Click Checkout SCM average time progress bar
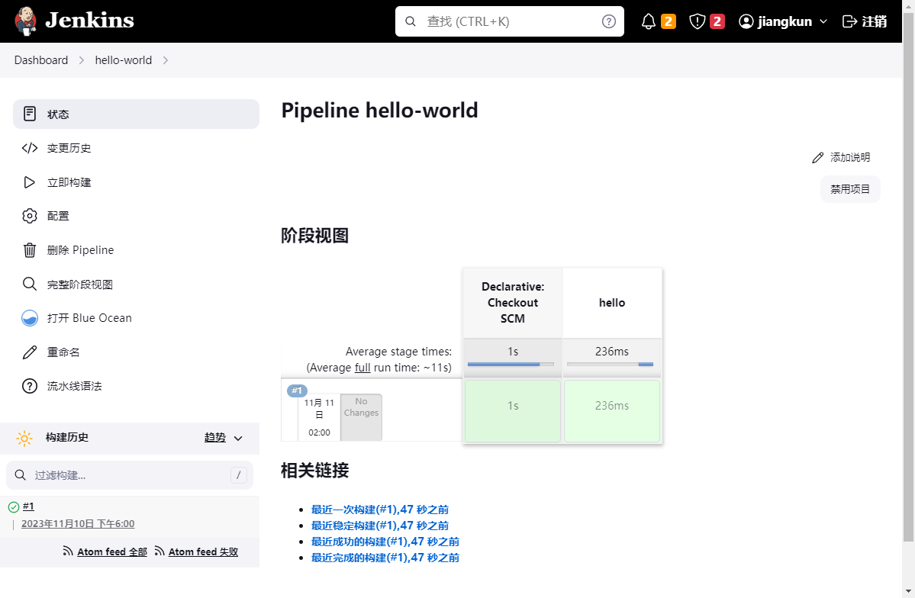 tap(511, 365)
